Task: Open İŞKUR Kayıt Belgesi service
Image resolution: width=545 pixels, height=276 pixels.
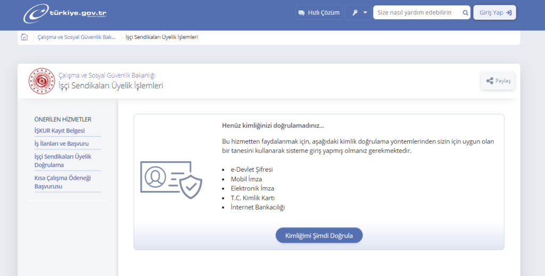Action: click(x=60, y=131)
